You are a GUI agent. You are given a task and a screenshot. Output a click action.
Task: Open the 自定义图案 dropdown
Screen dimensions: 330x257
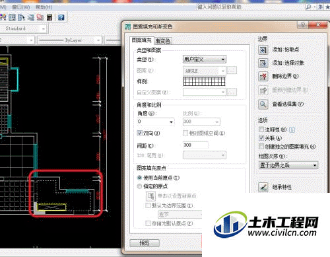[205, 92]
